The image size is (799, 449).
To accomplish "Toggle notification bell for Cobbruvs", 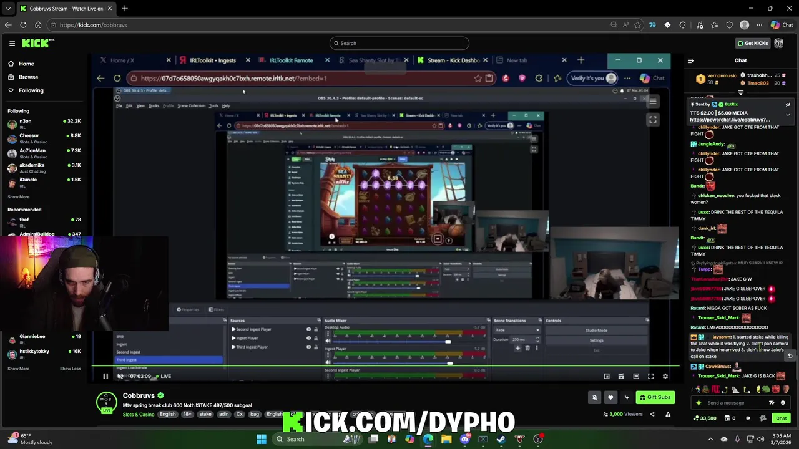I will pos(594,397).
